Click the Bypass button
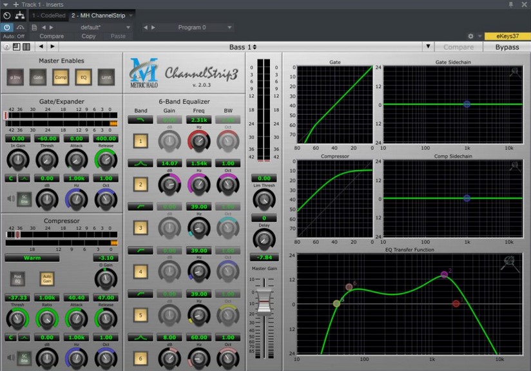Screen dimensions: 531x371 coord(507,47)
